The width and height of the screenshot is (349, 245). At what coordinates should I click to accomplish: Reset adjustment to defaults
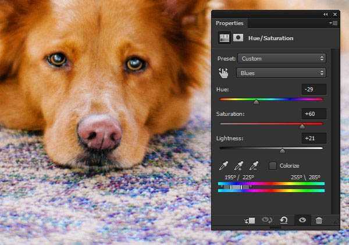coord(284,220)
